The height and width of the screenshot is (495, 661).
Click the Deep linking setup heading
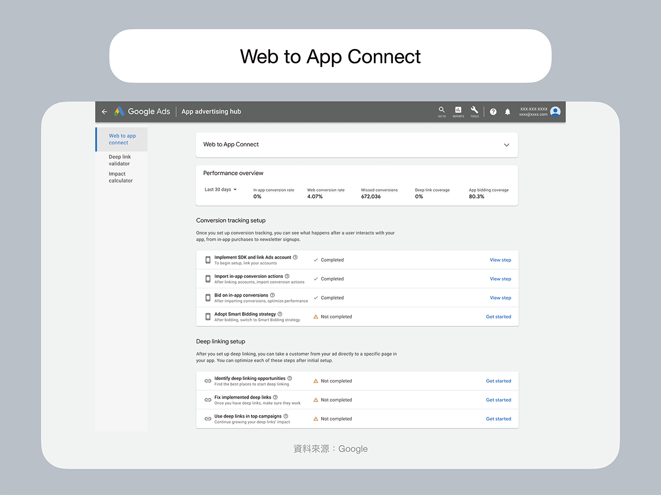[221, 341]
